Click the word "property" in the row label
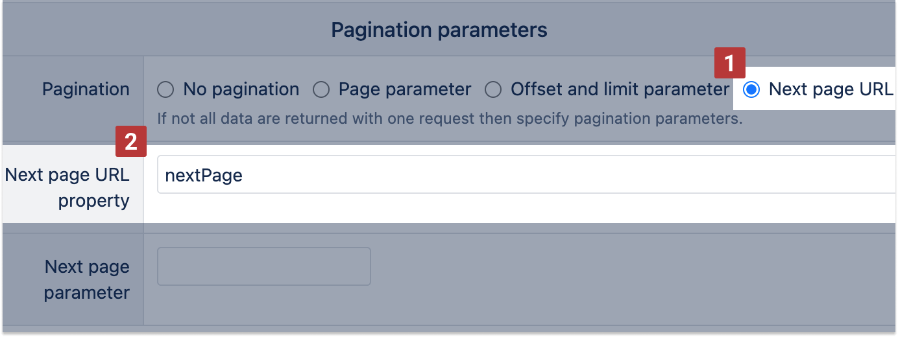 [x=93, y=201]
